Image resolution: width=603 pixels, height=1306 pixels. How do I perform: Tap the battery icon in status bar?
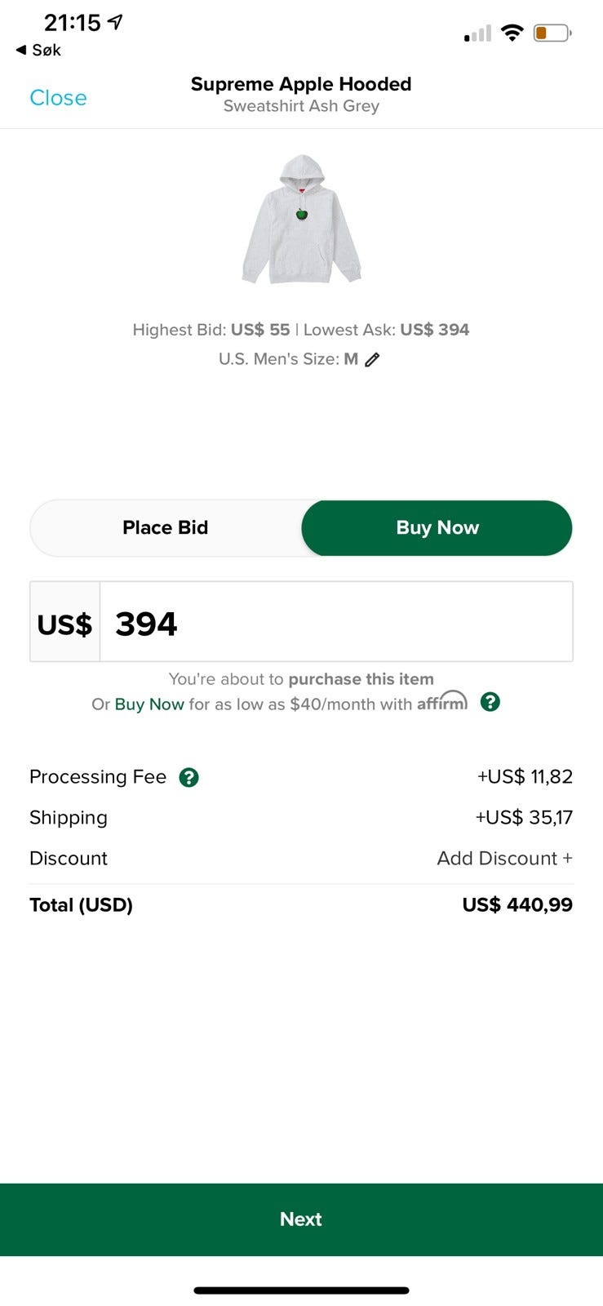(x=552, y=33)
